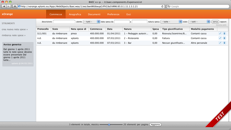Add bookmark with plus button
Image resolution: width=231 pixels, height=130 pixels.
click(x=15, y=6)
